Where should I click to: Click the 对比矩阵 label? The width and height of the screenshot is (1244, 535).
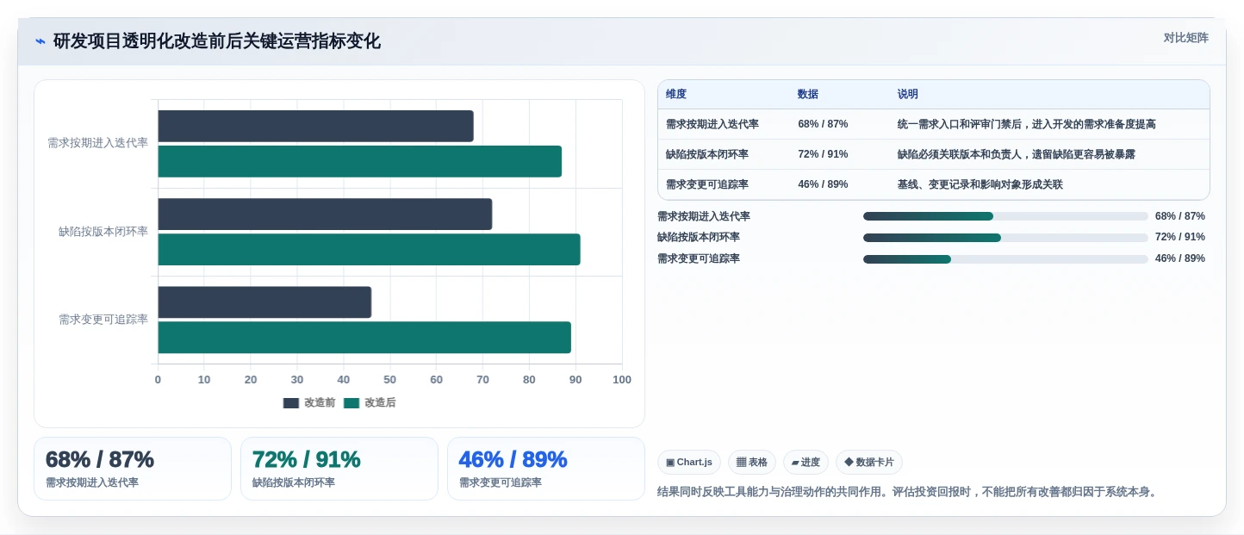click(x=1185, y=38)
